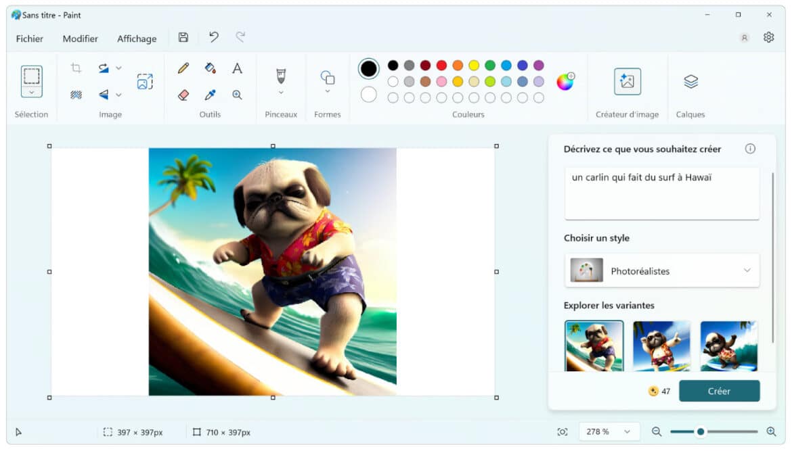The height and width of the screenshot is (451, 792).
Task: Select the Color picker eyedropper tool
Action: click(210, 95)
